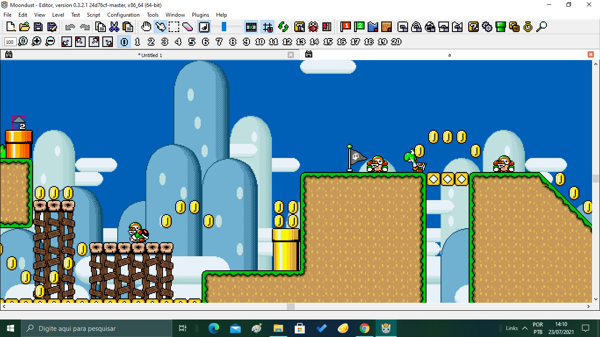Go to section's top-left corner
Viewport: 600px width, 337px height.
pos(80,42)
